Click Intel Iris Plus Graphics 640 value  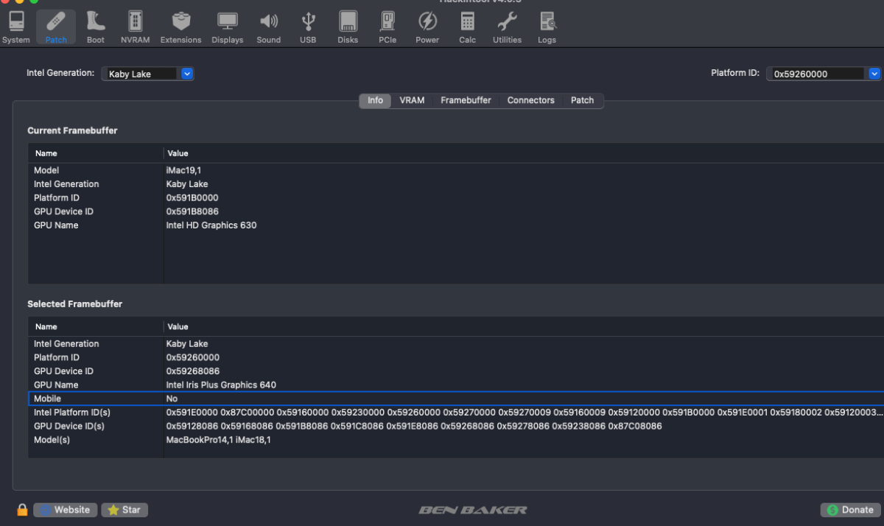221,385
